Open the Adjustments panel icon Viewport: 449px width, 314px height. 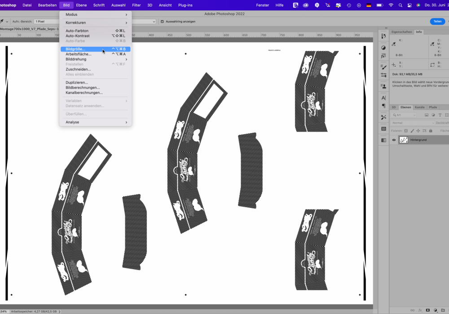pyautogui.click(x=383, y=48)
